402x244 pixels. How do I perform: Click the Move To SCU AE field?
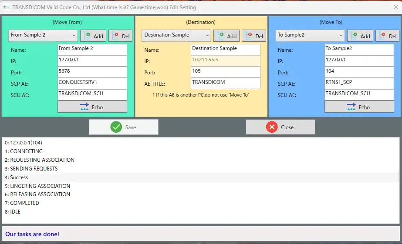(x=359, y=94)
